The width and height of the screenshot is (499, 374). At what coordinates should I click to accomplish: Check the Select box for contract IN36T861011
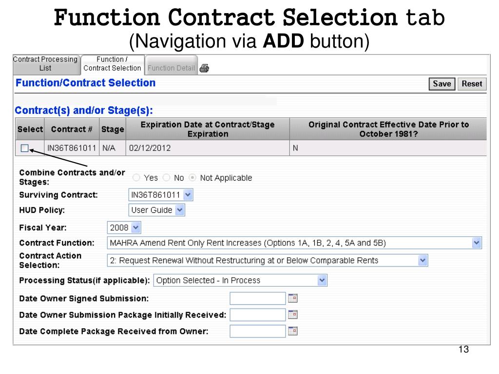[x=25, y=149]
